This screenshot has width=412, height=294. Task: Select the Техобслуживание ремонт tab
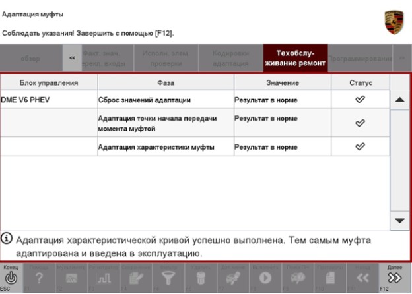[x=295, y=58]
